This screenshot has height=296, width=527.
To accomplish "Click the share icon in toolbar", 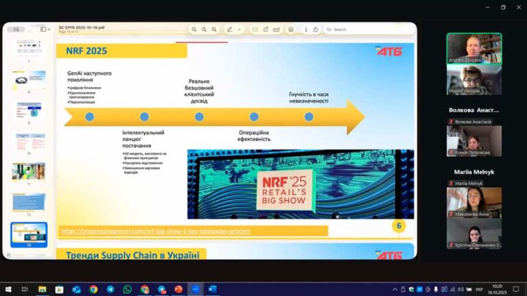I will (x=315, y=29).
